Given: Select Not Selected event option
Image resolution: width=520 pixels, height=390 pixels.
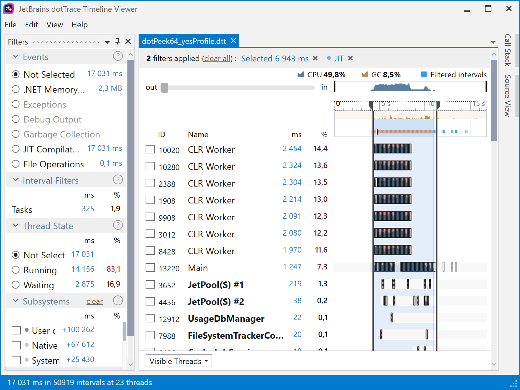Looking at the screenshot, I should click(x=16, y=74).
